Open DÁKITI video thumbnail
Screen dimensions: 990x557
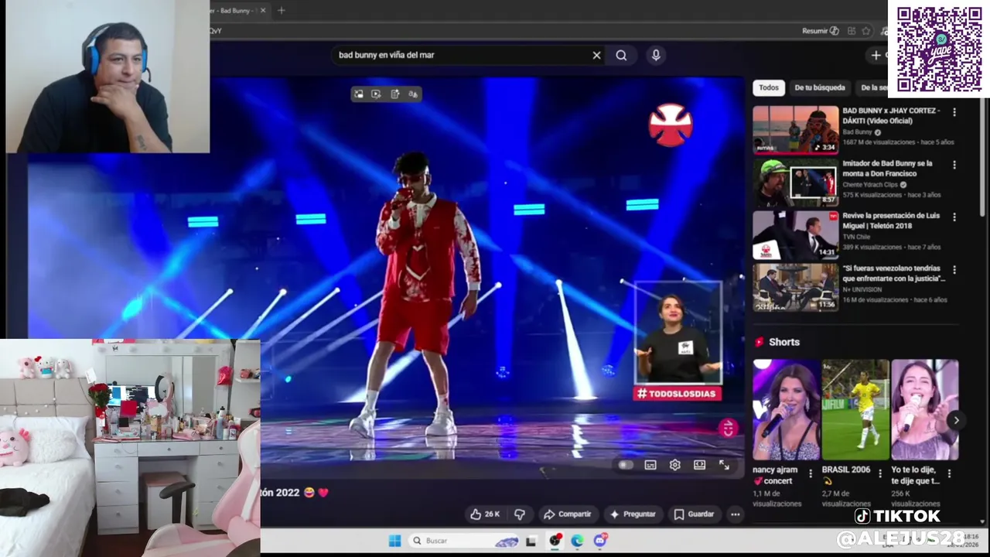click(795, 130)
